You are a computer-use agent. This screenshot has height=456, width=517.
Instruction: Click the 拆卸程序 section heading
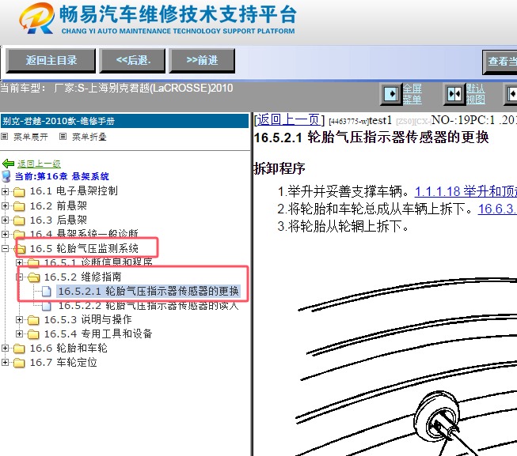[279, 168]
